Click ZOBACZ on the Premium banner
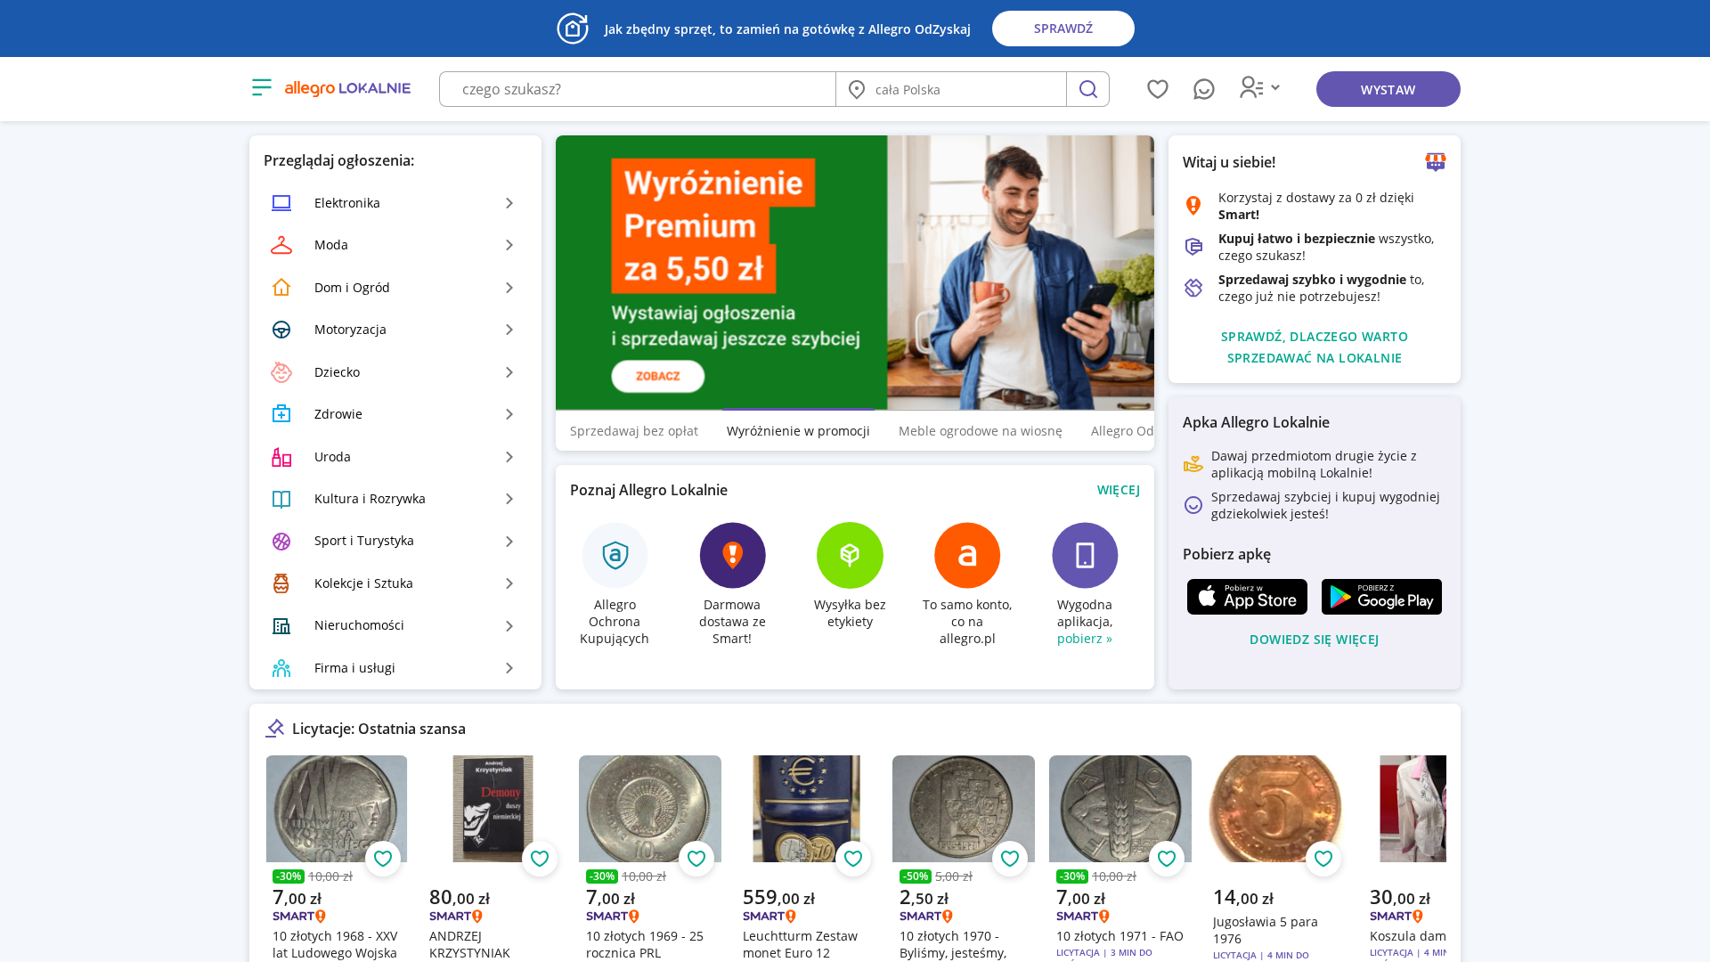This screenshot has width=1710, height=962. pyautogui.click(x=658, y=376)
